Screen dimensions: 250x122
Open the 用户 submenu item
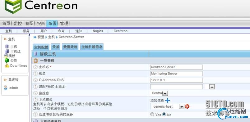[44, 31]
